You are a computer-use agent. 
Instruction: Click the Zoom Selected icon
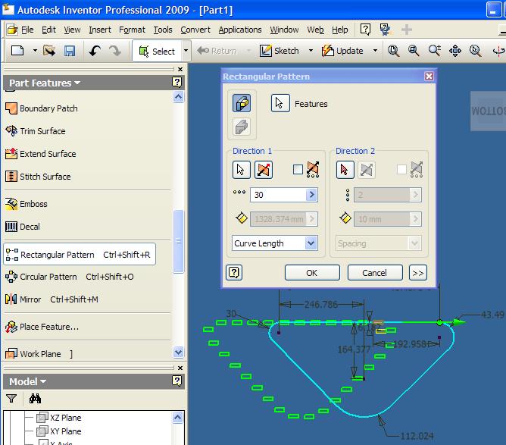point(476,51)
